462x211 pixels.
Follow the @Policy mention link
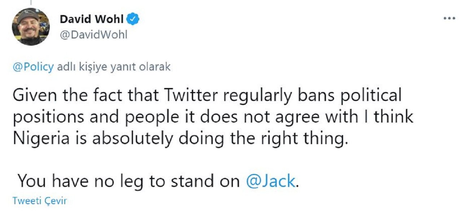click(x=33, y=67)
